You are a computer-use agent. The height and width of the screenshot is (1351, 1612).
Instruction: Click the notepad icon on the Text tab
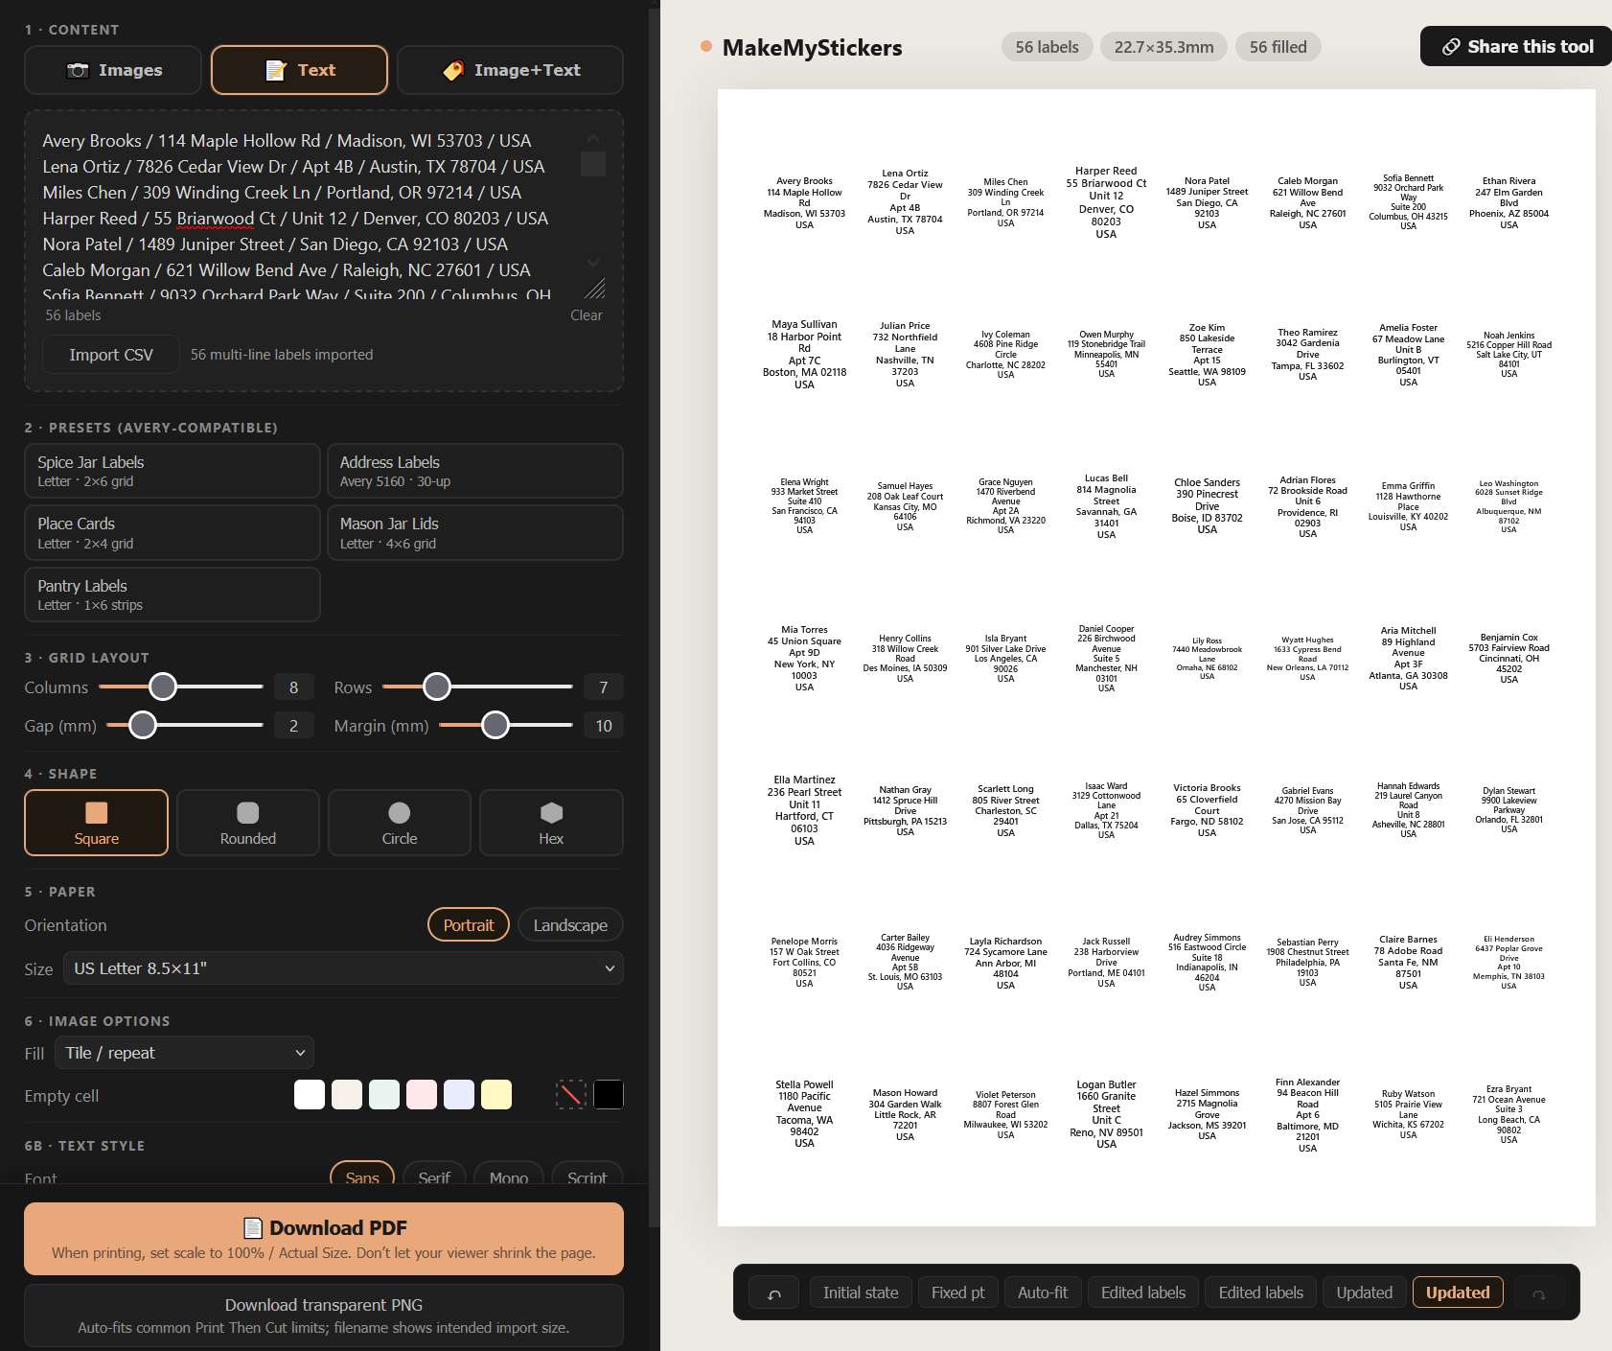click(x=276, y=70)
